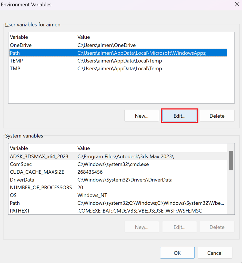Click Edit for user variables
The height and width of the screenshot is (263, 242).
pyautogui.click(x=179, y=116)
